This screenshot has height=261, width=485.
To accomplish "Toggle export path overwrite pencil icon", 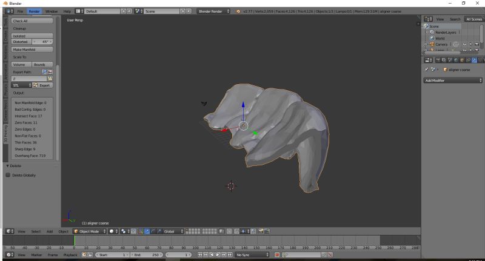I will pyautogui.click(x=44, y=71).
